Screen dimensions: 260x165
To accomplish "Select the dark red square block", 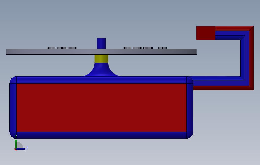I will tap(206, 33).
